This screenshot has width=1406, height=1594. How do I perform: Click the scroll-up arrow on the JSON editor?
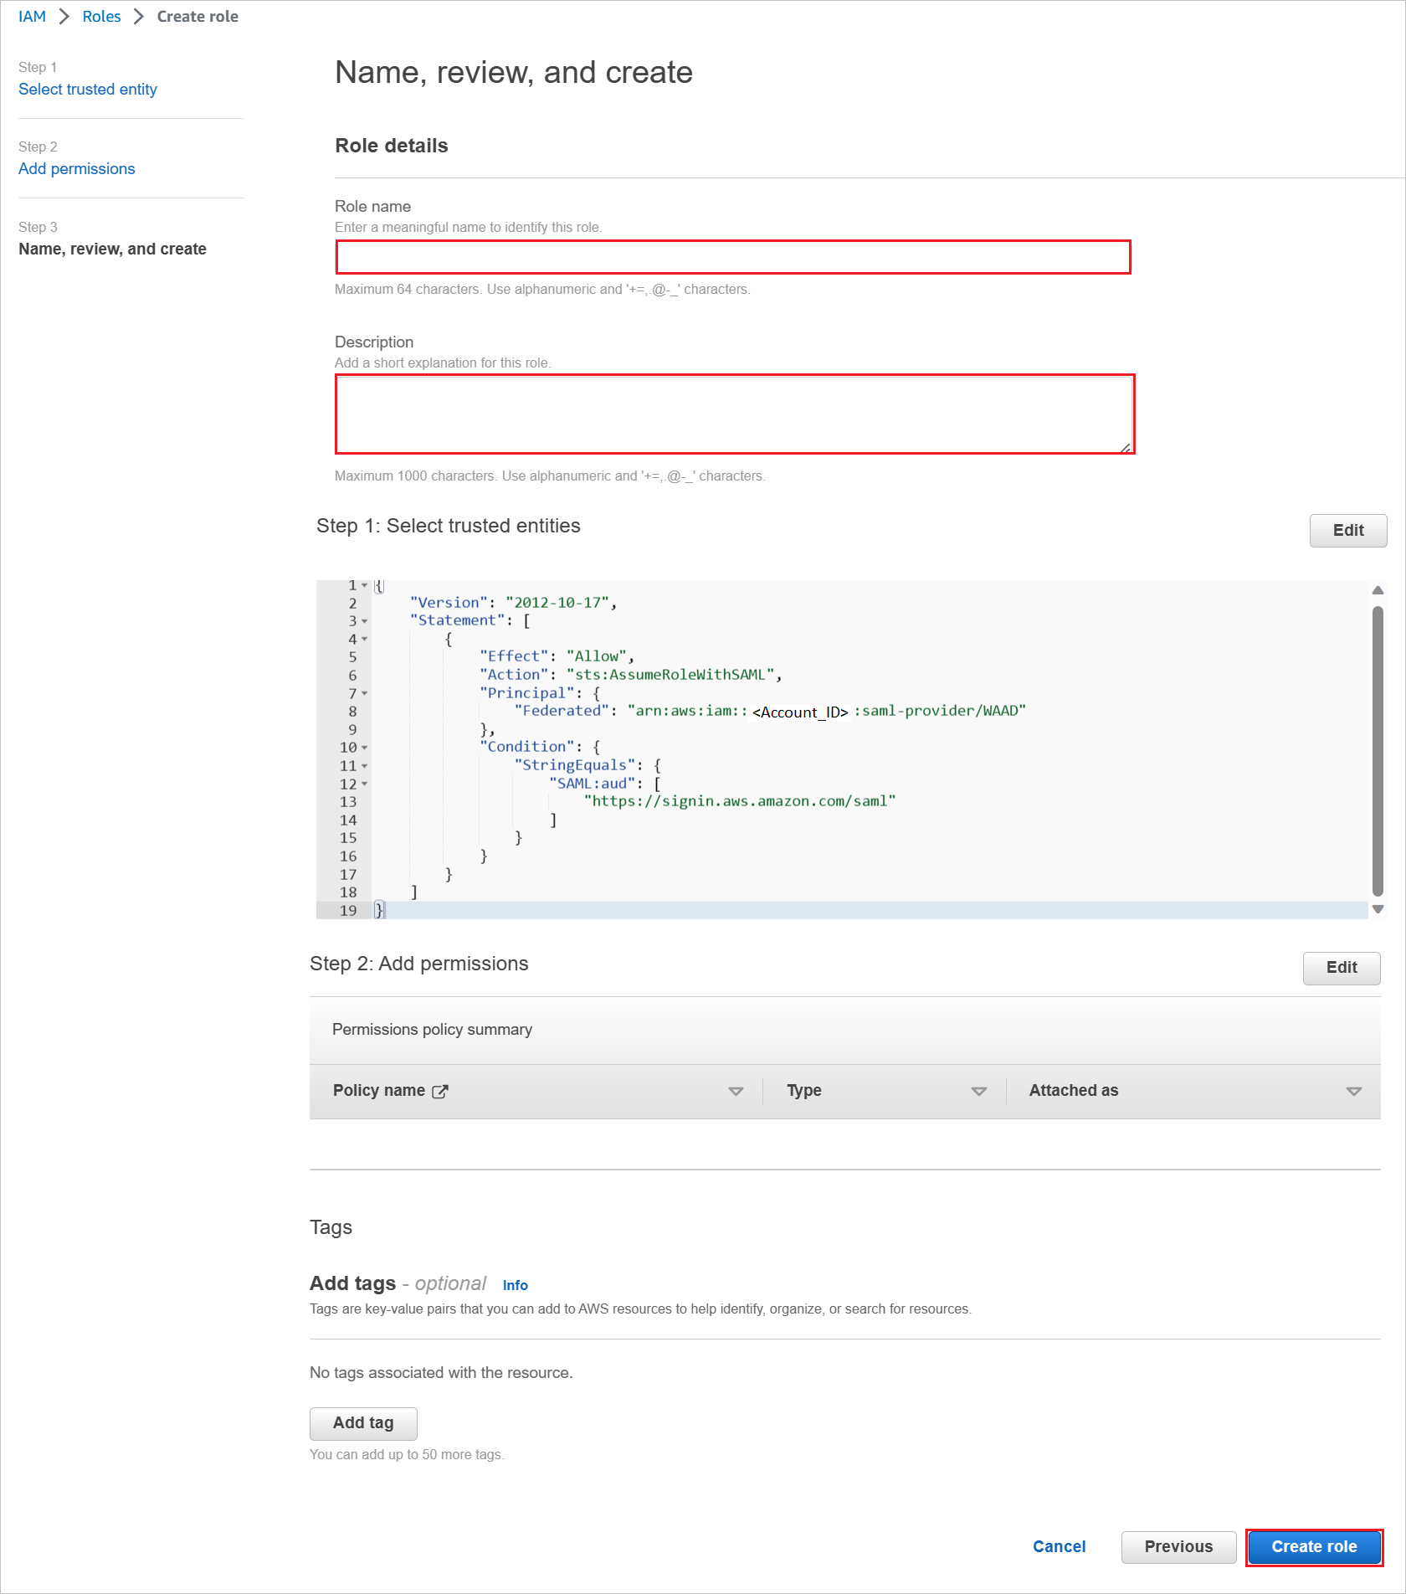(1377, 590)
